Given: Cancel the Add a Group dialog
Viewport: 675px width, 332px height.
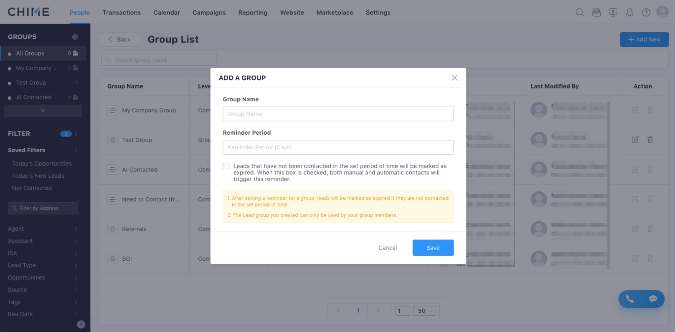Looking at the screenshot, I should (388, 248).
